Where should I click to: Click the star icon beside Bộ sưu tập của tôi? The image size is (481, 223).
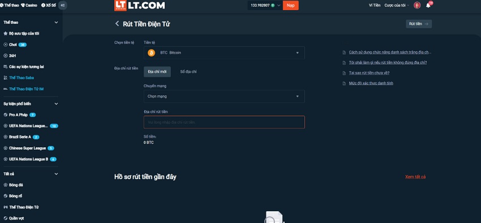tap(5, 33)
